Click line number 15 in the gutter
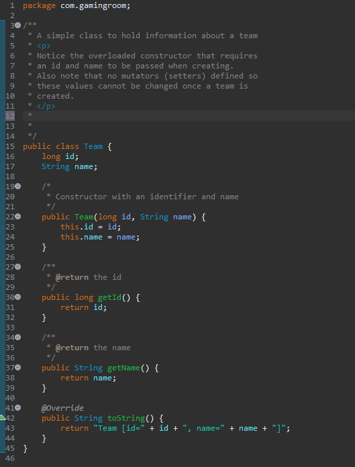Screen dimensions: 355x467 (10, 146)
